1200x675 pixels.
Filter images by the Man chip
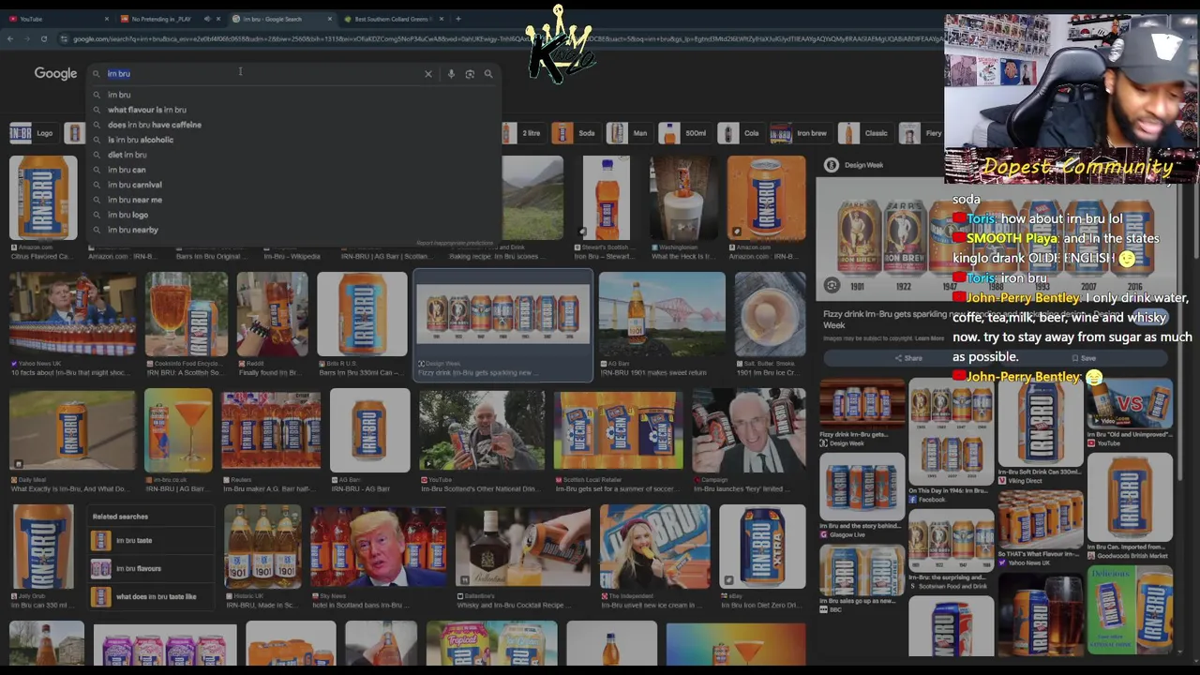tap(628, 133)
